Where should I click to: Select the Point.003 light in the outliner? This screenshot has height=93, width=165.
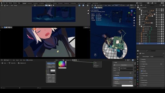coord(145,40)
